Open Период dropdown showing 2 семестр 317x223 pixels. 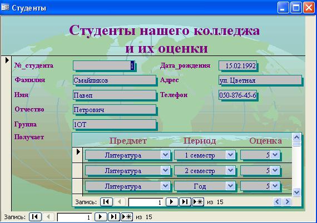[x=230, y=170]
